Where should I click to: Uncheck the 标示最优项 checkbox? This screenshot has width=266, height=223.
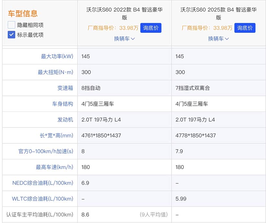(x=12, y=35)
